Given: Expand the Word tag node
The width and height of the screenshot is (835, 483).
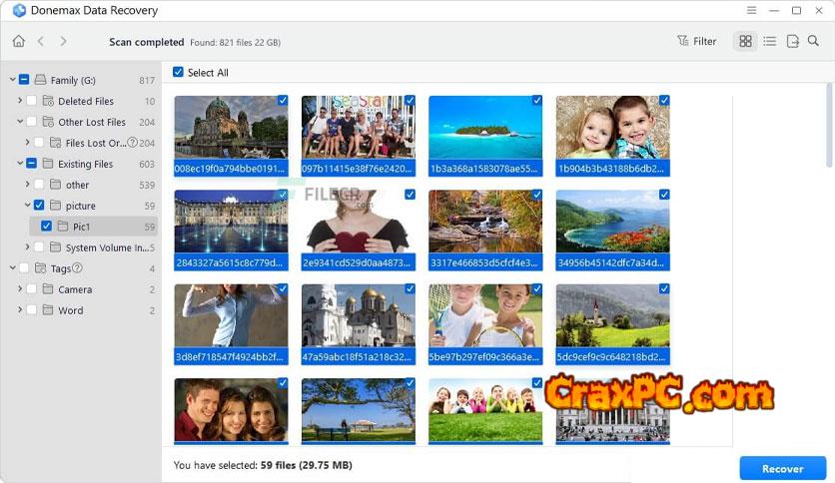Looking at the screenshot, I should [20, 309].
